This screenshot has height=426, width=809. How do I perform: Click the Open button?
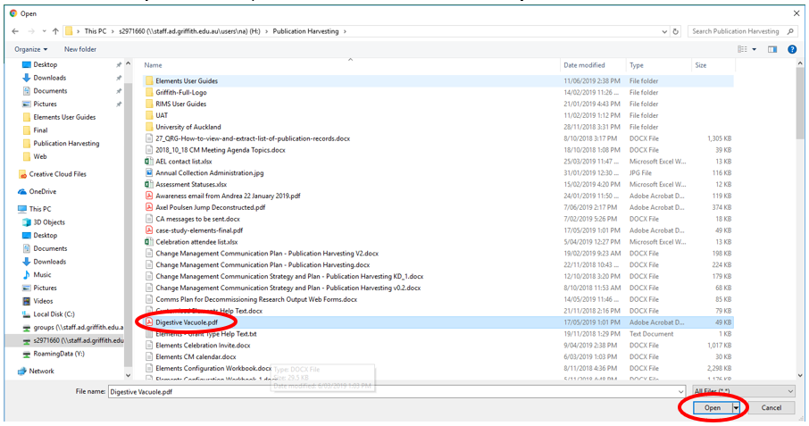point(712,407)
